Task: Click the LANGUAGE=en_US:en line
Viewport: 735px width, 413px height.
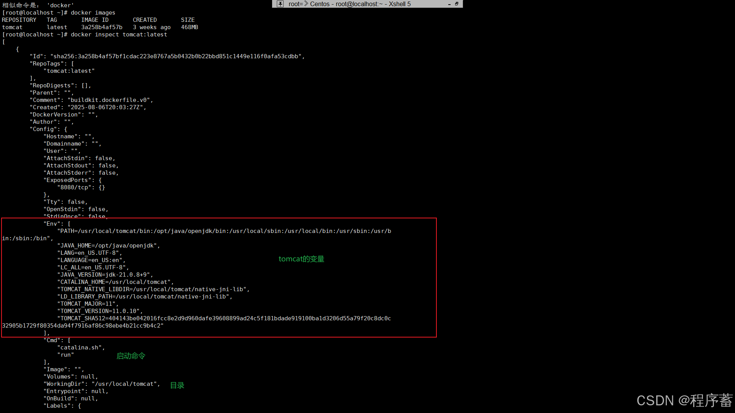Action: click(91, 260)
